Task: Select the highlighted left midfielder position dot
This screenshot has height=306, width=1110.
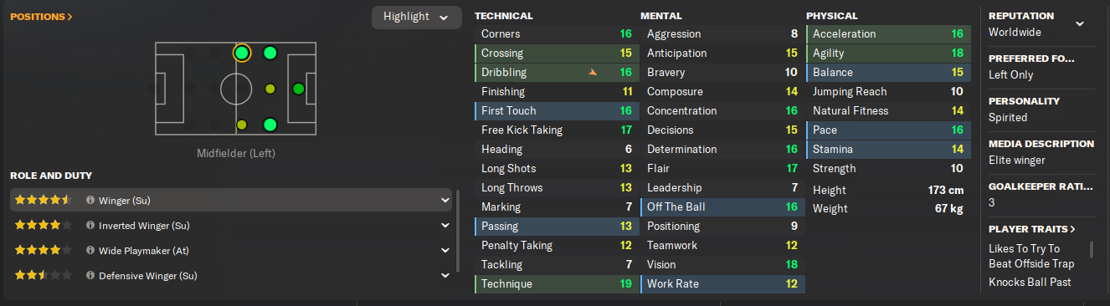Action: pyautogui.click(x=242, y=54)
